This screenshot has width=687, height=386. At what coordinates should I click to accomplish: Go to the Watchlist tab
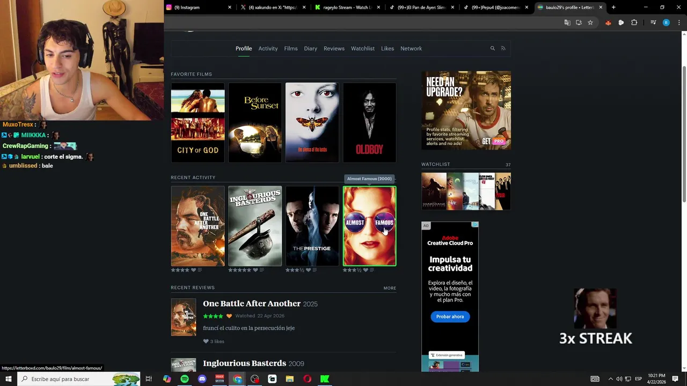pos(363,48)
